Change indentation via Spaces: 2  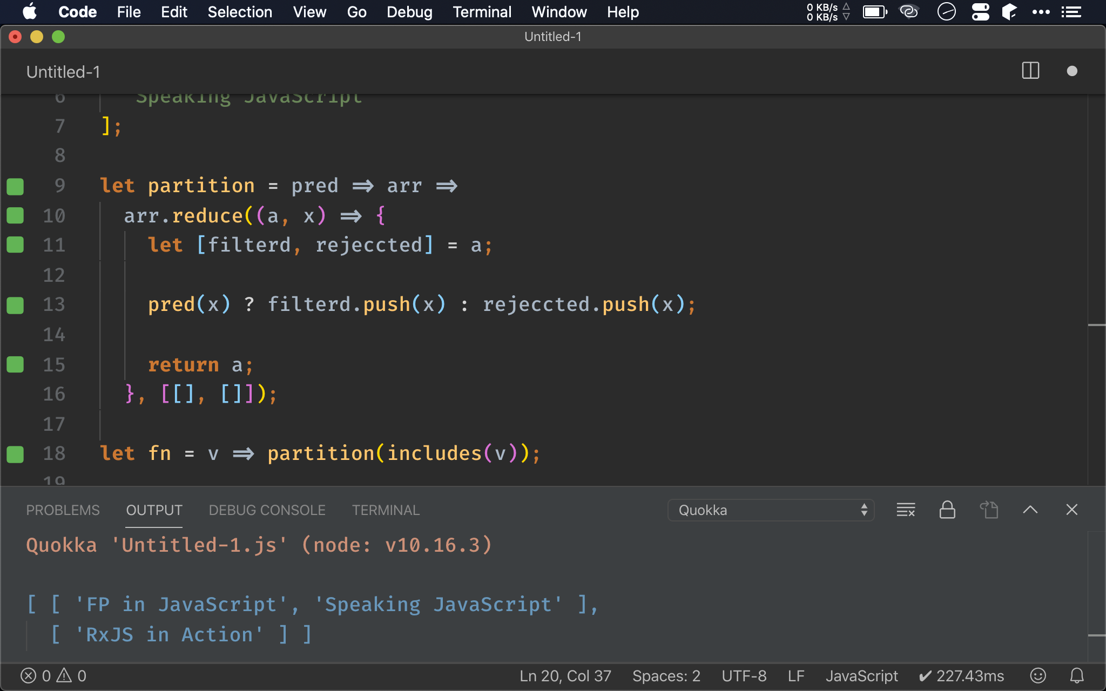pyautogui.click(x=666, y=676)
